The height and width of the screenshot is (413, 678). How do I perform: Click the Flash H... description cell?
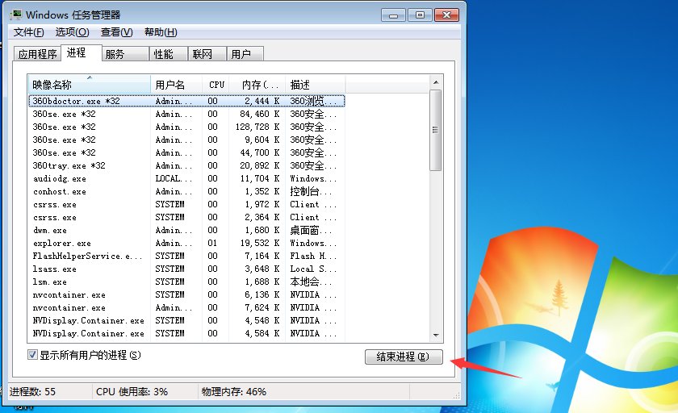313,257
